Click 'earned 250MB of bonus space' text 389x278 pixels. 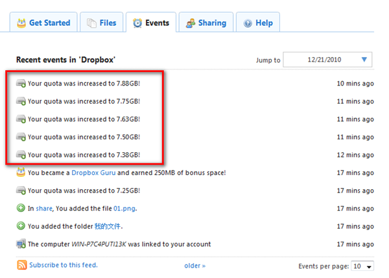point(178,172)
